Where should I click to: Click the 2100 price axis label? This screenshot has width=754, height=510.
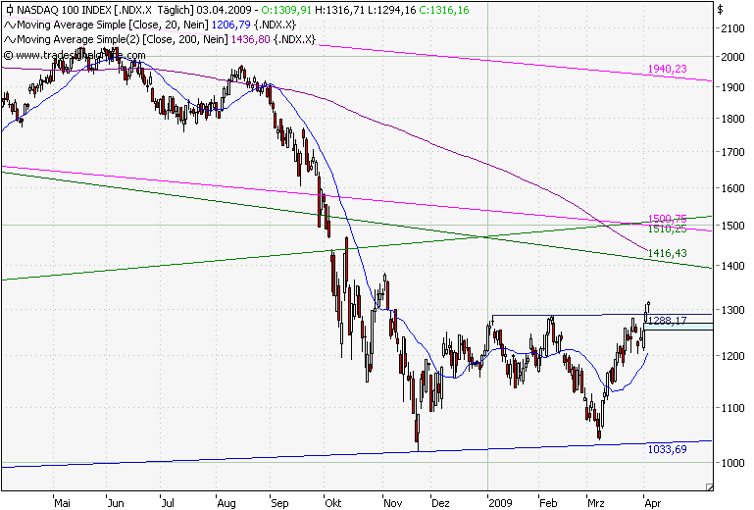[732, 28]
